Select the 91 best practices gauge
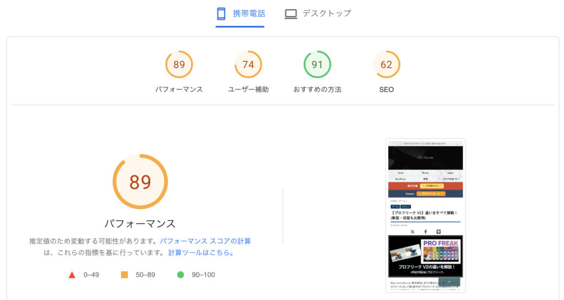564x300 pixels. (317, 64)
